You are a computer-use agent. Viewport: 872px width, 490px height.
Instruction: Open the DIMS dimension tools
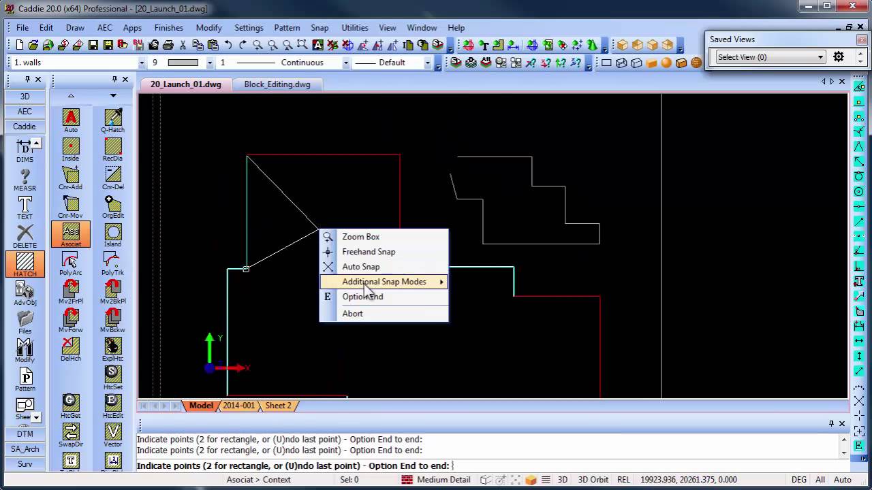click(x=25, y=150)
